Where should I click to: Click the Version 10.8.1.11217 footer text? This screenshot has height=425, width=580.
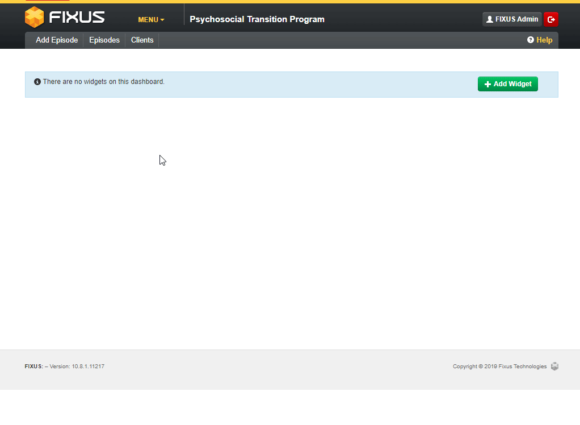click(77, 366)
